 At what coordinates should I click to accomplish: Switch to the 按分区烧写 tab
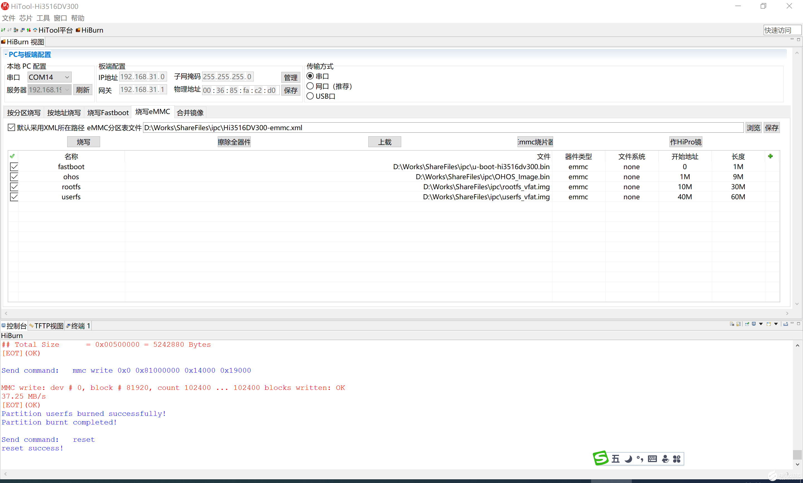pos(24,113)
